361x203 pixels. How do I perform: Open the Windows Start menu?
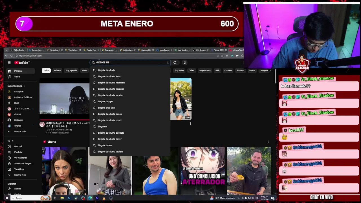[7, 198]
